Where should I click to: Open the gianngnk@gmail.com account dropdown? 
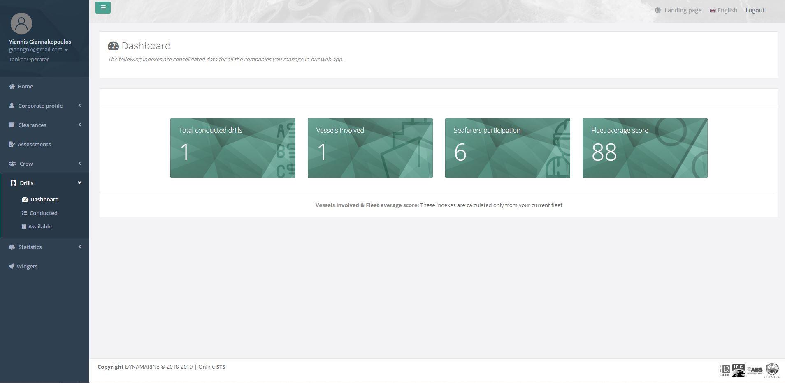(38, 49)
